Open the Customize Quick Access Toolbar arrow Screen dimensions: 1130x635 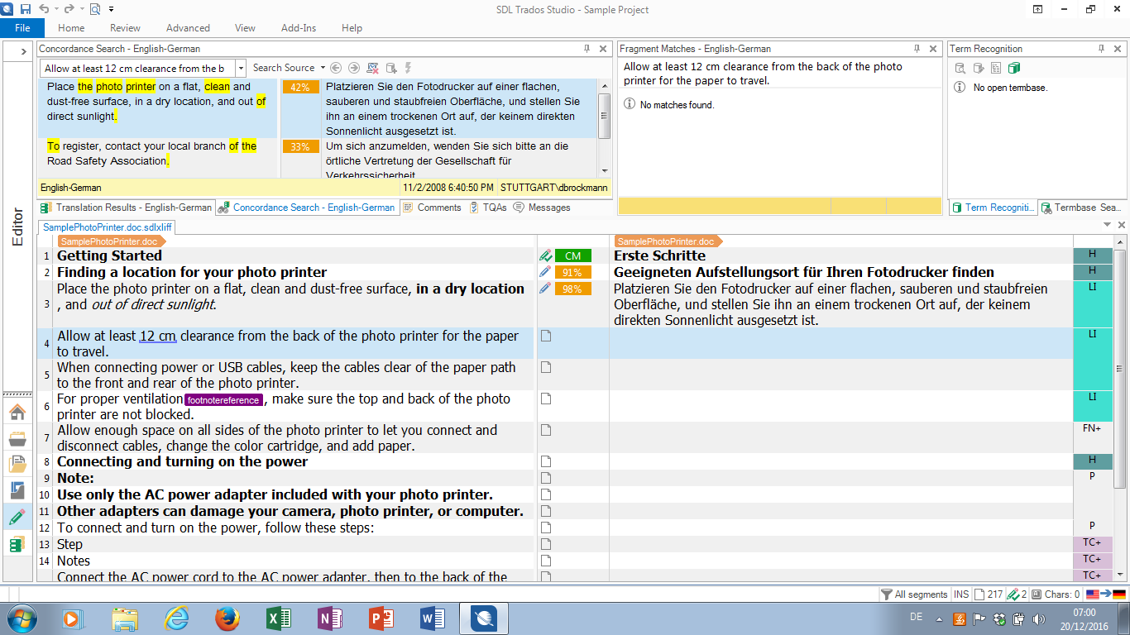pyautogui.click(x=109, y=10)
